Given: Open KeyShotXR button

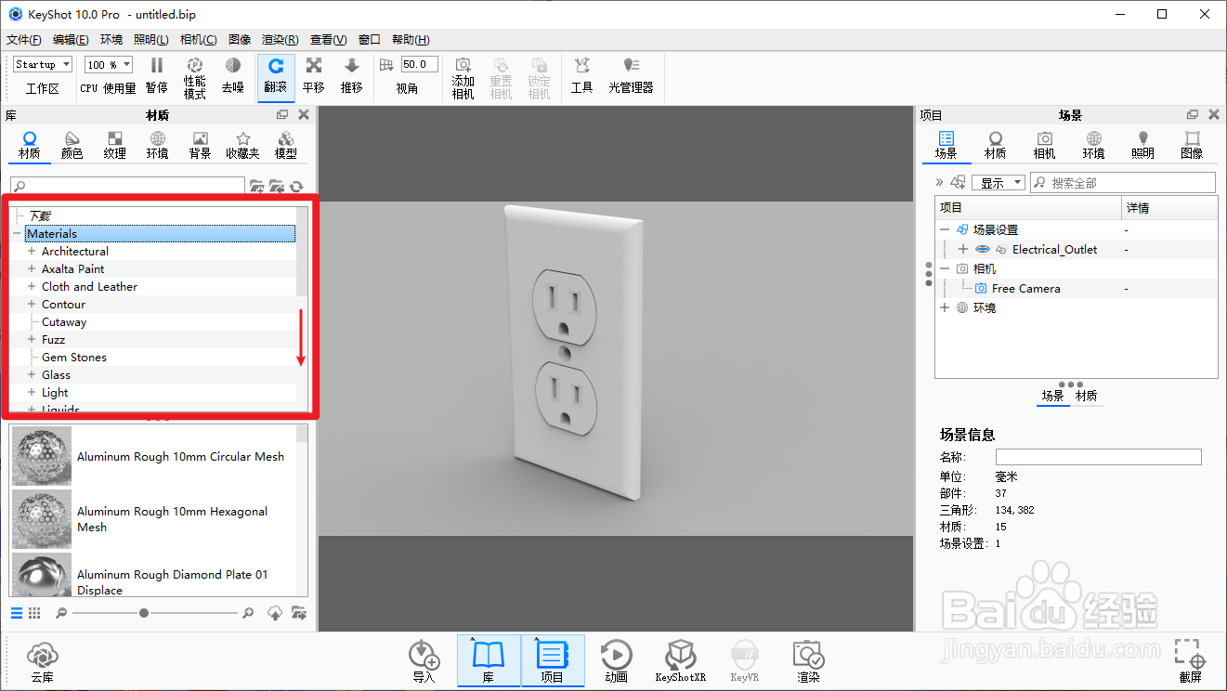Looking at the screenshot, I should click(x=681, y=661).
